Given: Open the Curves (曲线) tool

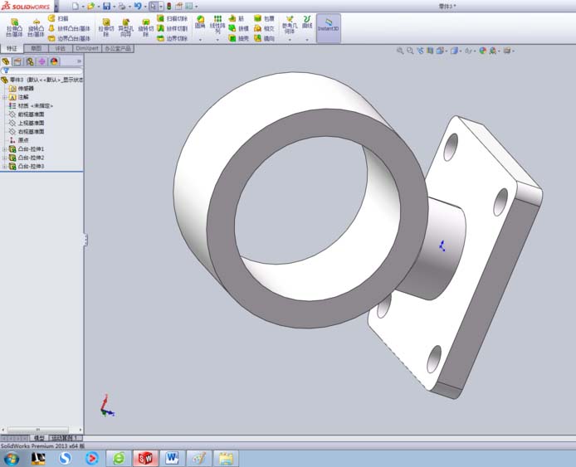Looking at the screenshot, I should click(x=307, y=22).
